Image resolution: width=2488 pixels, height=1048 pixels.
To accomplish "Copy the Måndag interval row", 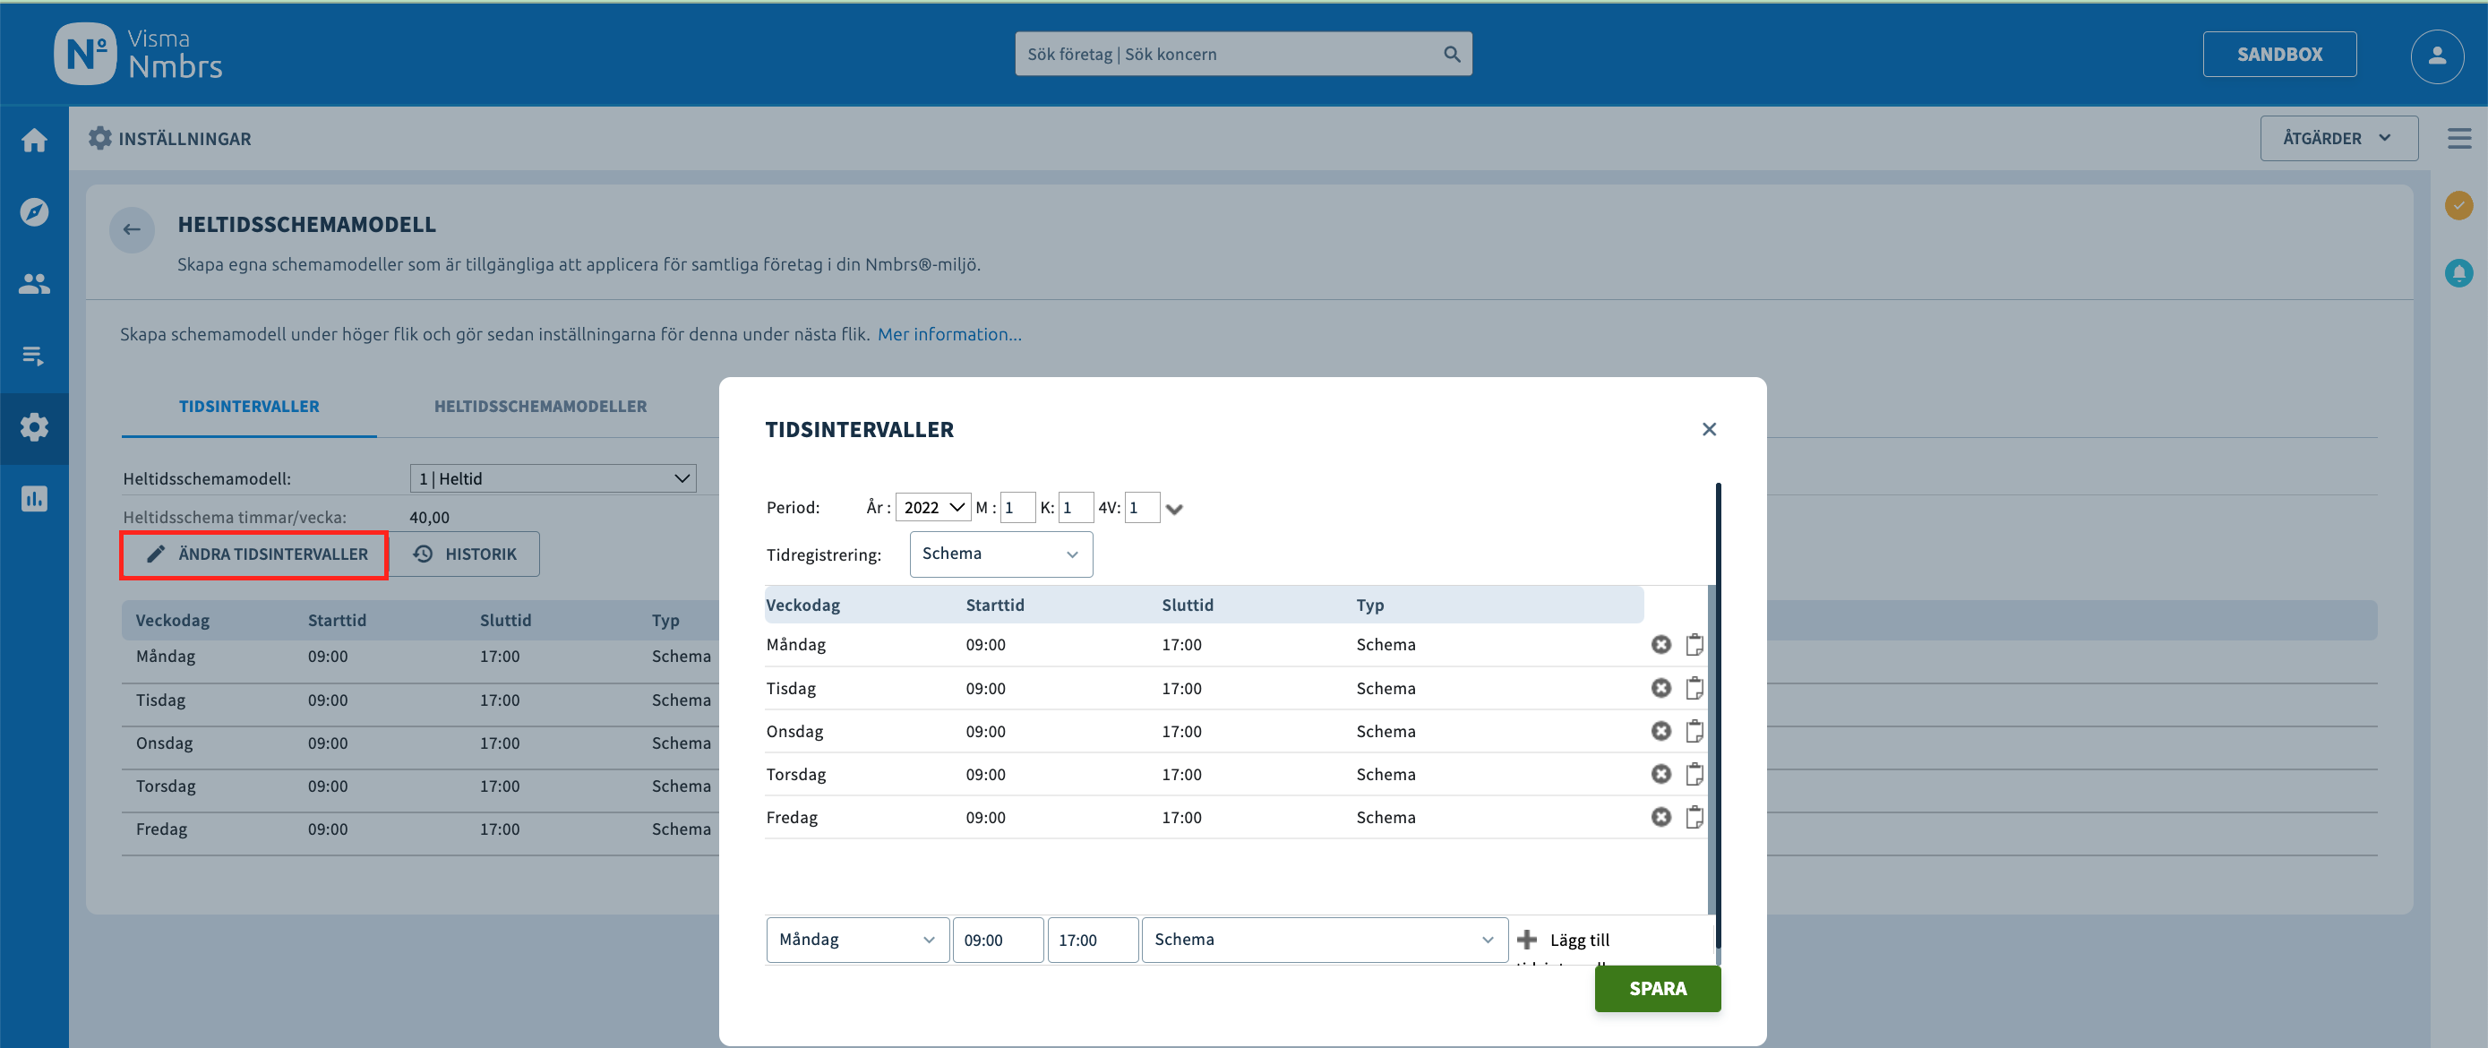I will click(1694, 644).
